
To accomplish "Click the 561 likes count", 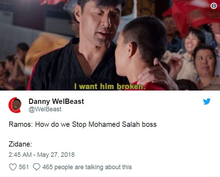I will [24, 167].
